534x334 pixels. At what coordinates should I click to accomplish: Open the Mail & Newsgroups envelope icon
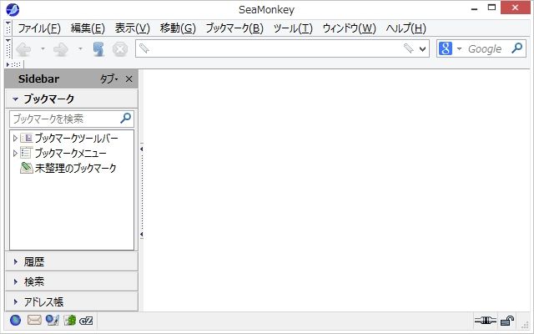coord(34,320)
